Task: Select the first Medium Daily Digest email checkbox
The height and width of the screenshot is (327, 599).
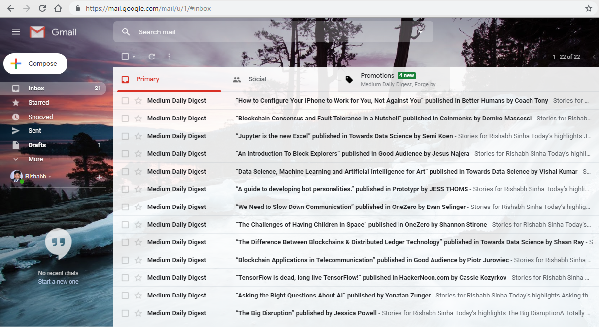Action: pos(125,100)
